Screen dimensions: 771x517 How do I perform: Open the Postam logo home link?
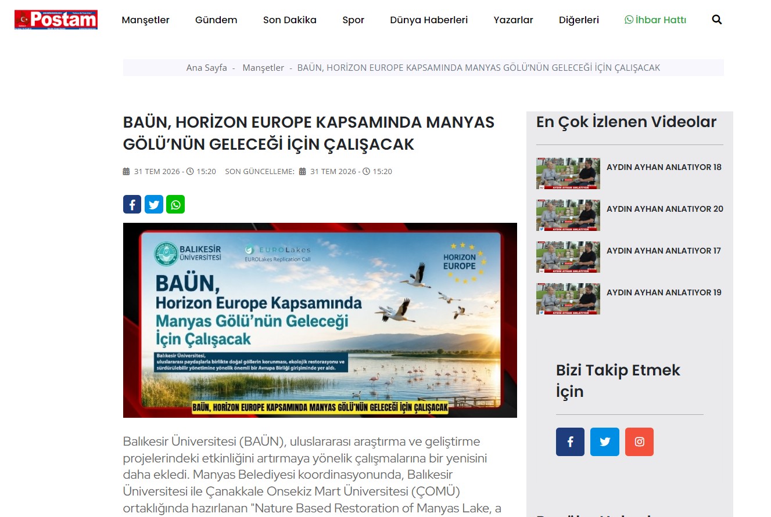pyautogui.click(x=56, y=20)
